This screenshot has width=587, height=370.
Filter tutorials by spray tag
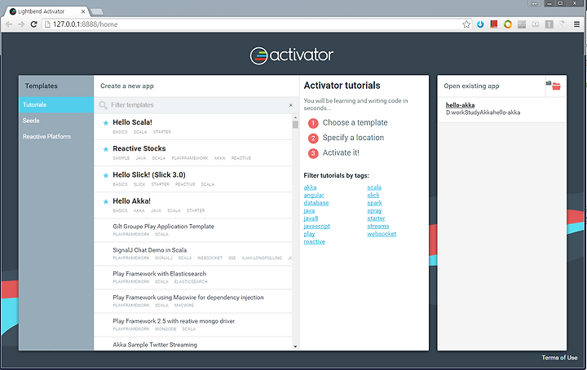374,210
